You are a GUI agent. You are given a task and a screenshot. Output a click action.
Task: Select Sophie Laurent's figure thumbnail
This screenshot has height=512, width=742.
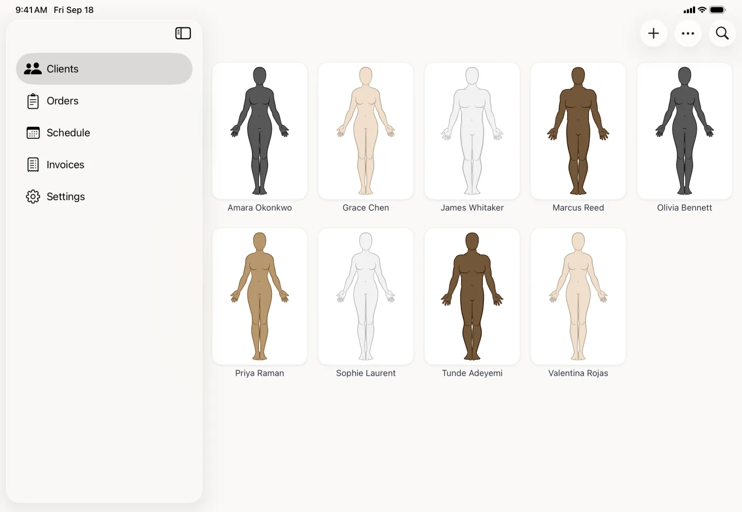tap(366, 296)
